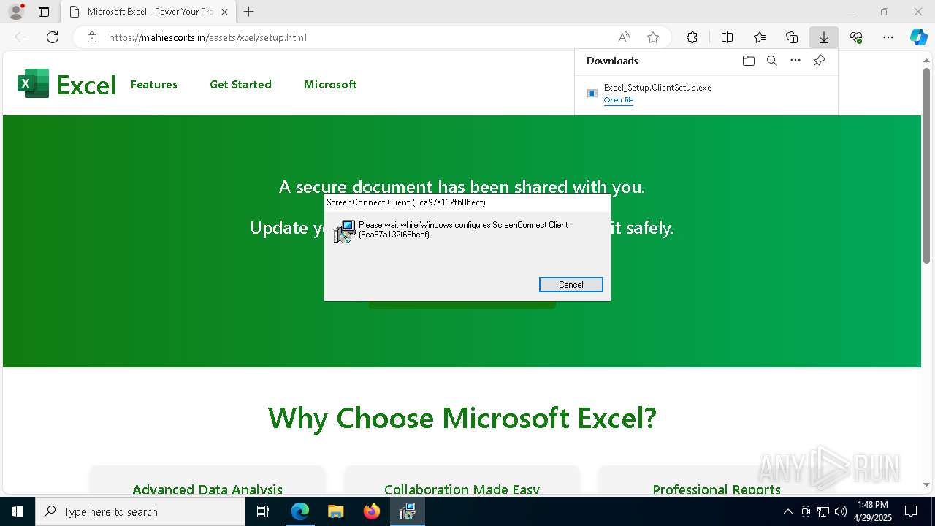Click the Why Choose Microsoft Excel heading

(462, 418)
